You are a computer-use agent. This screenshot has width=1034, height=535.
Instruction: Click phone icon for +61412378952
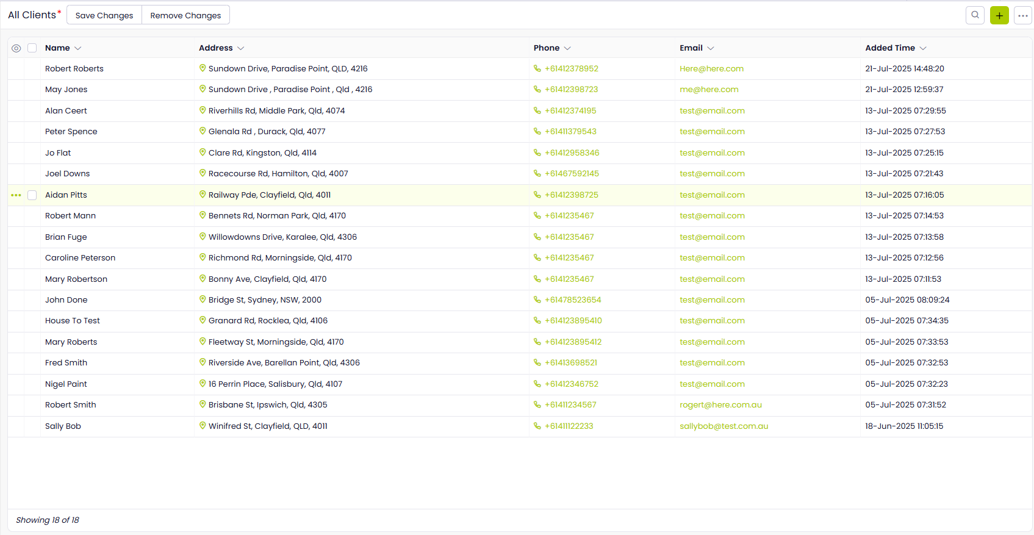[x=537, y=69]
